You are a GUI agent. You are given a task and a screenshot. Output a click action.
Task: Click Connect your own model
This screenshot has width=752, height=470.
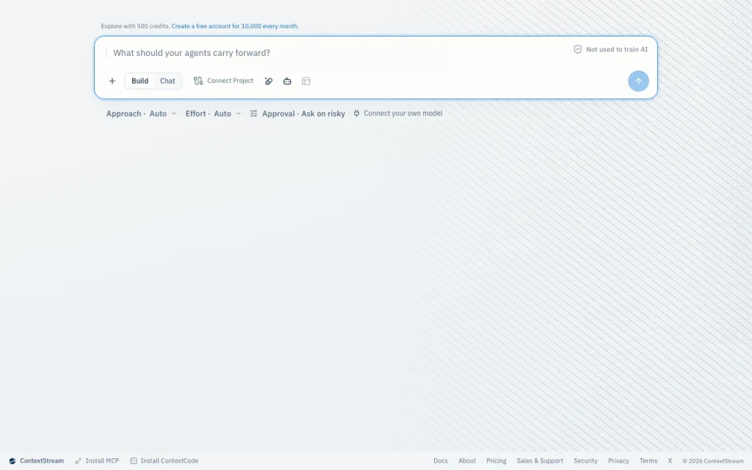pos(398,114)
